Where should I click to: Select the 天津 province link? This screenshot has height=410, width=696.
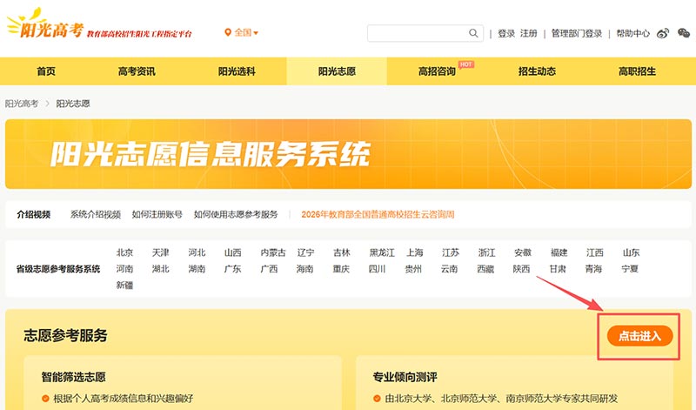tap(161, 252)
